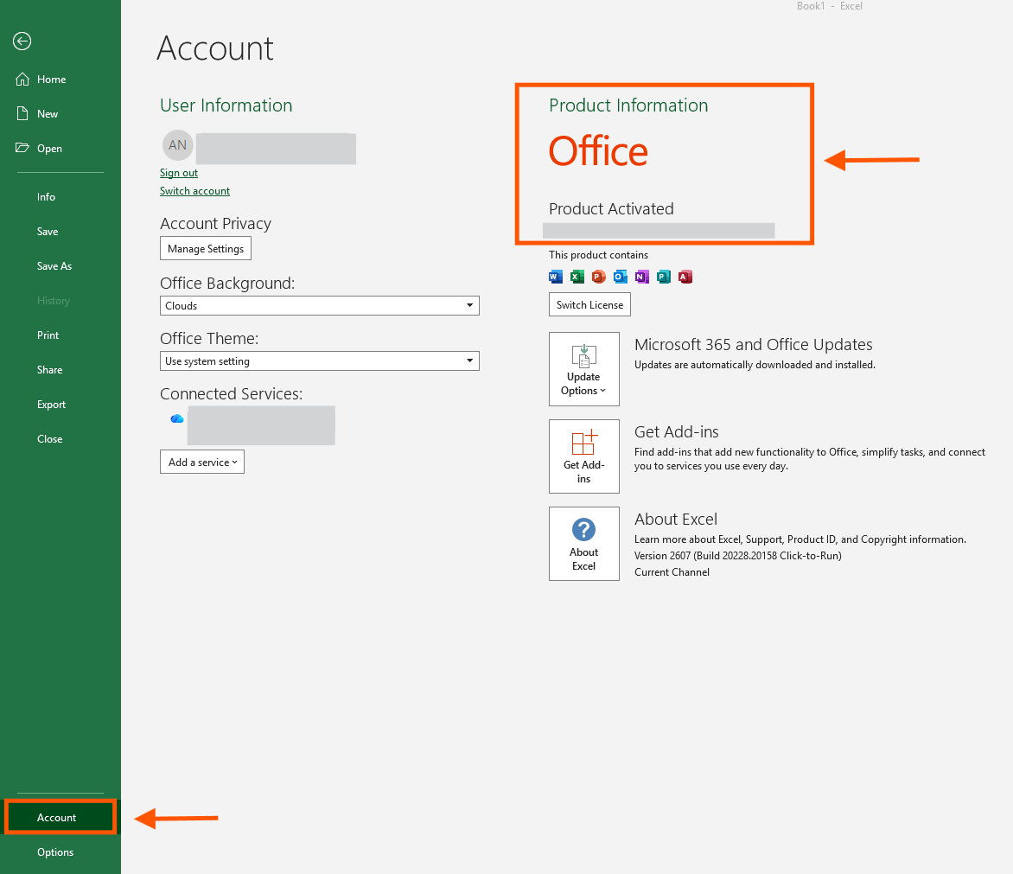Open the Account sidebar item
This screenshot has width=1013, height=874.
coord(61,817)
